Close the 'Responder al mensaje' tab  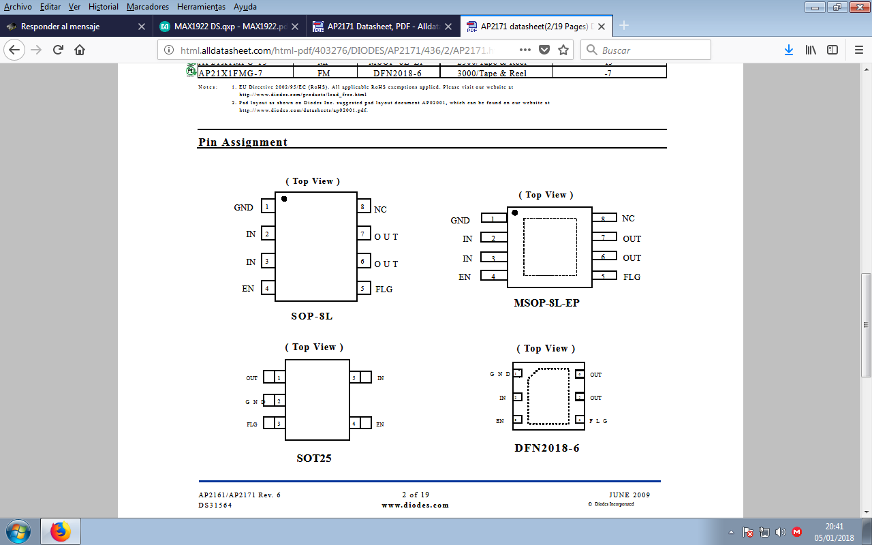pyautogui.click(x=142, y=27)
